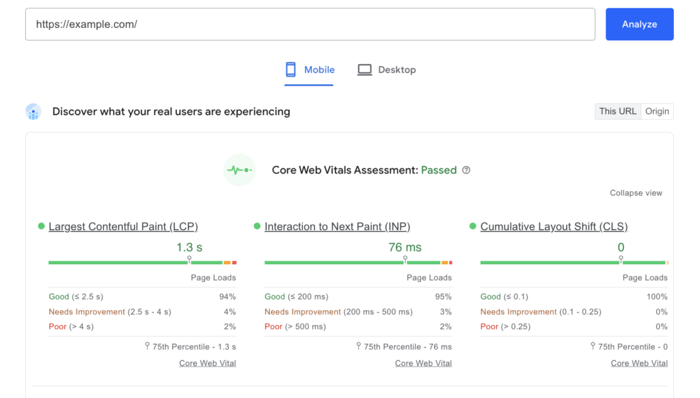Click the green status dot beside LCP
Screen dimensions: 700x398
coord(42,225)
